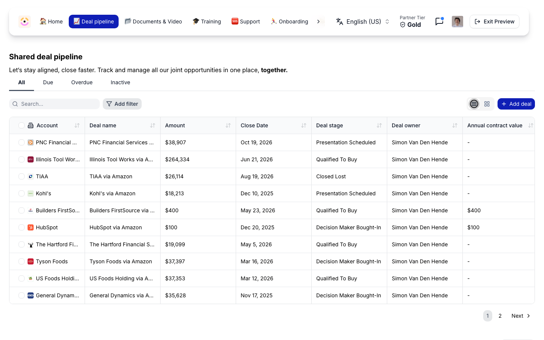Click the TIAA account logo
The image size is (544, 340).
[x=31, y=176]
